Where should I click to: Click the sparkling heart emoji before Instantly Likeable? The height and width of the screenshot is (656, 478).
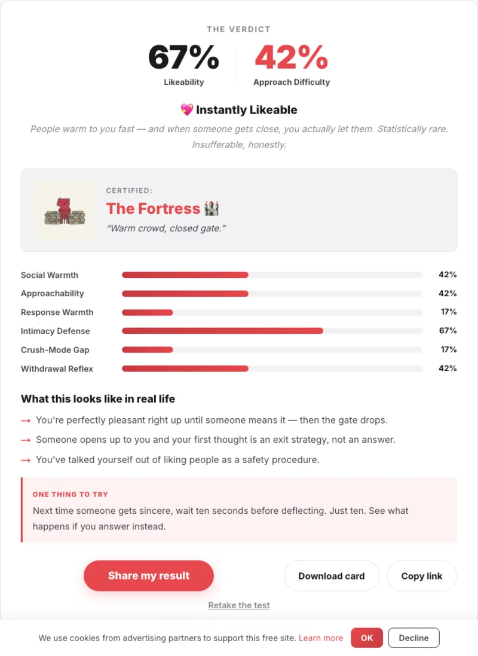click(x=186, y=109)
